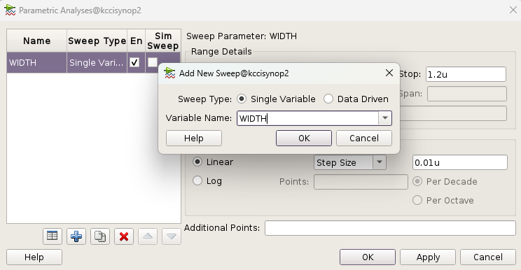This screenshot has width=521, height=270.
Task: Open Help in Add New Sweep dialog
Action: 194,138
